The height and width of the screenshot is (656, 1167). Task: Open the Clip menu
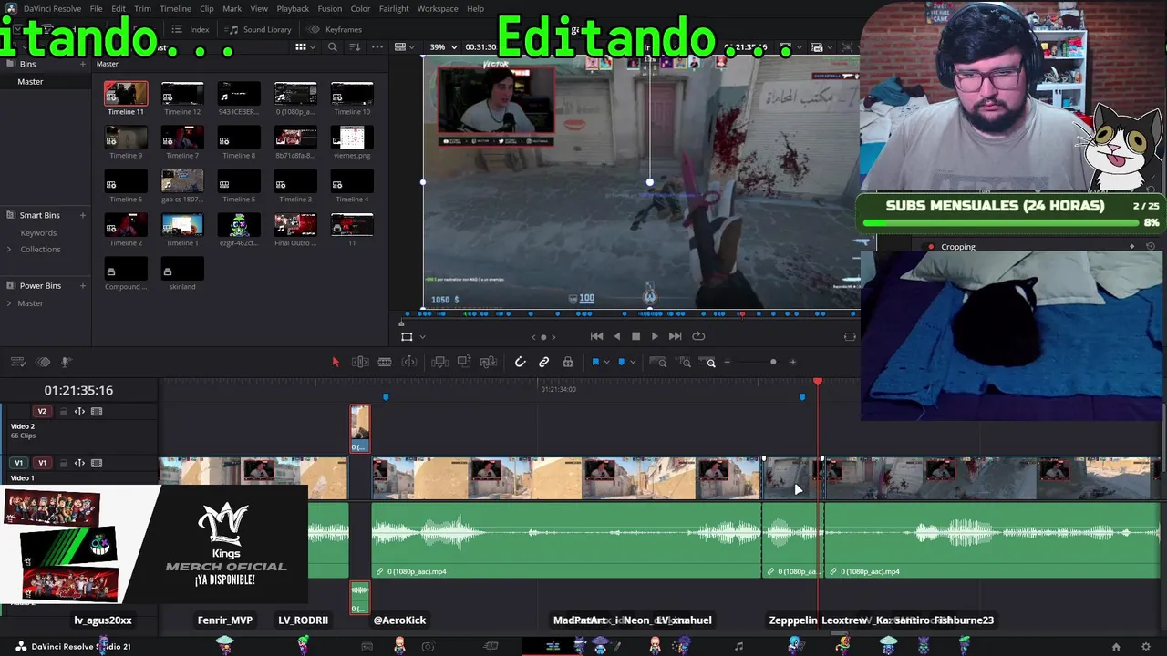pos(207,9)
